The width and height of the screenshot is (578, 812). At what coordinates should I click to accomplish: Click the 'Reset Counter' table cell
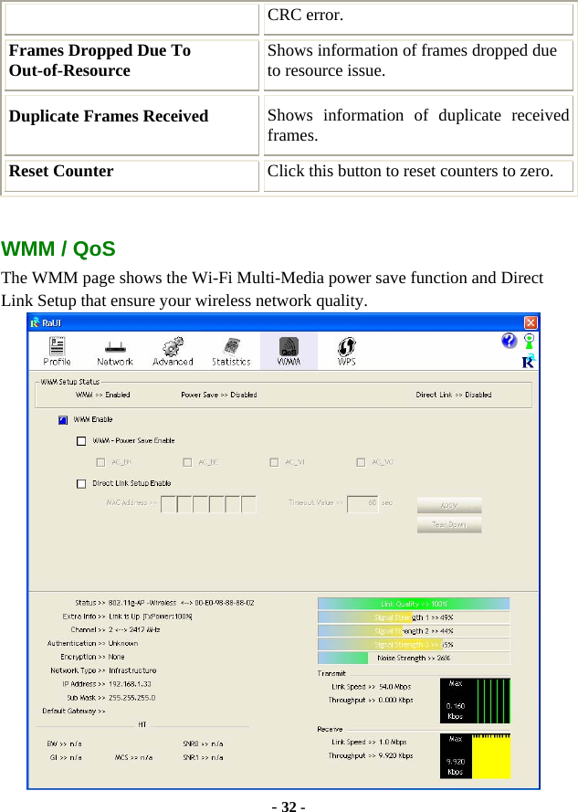pos(131,175)
